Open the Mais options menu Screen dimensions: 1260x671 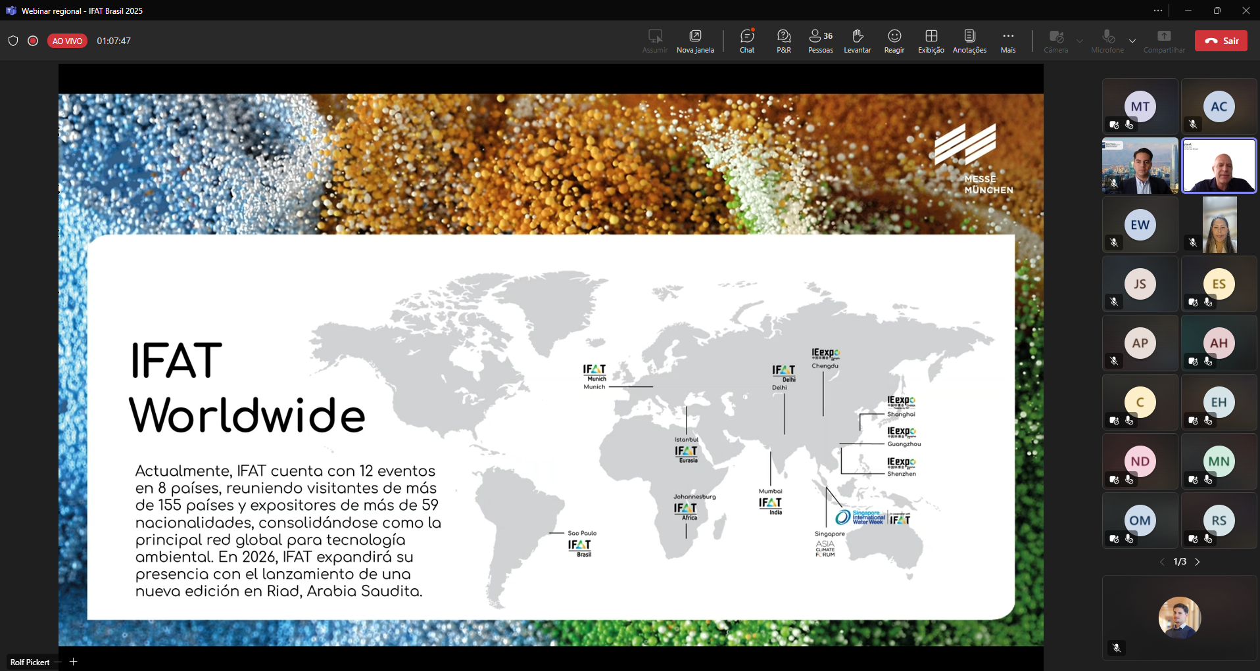click(1008, 41)
